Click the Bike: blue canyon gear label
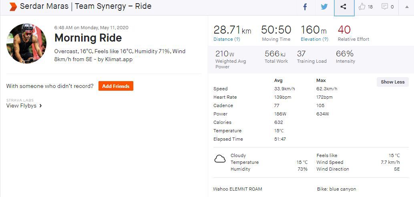 [336, 189]
